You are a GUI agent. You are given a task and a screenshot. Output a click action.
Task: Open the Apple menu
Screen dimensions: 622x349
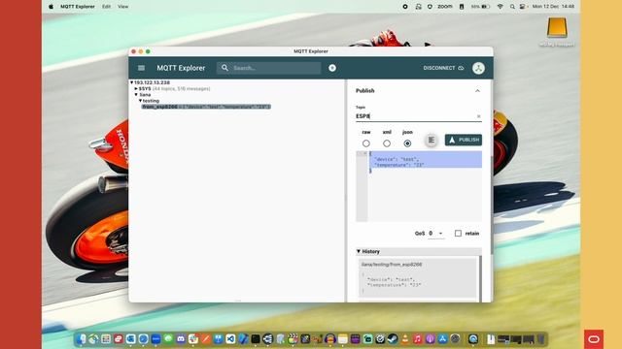pos(52,7)
